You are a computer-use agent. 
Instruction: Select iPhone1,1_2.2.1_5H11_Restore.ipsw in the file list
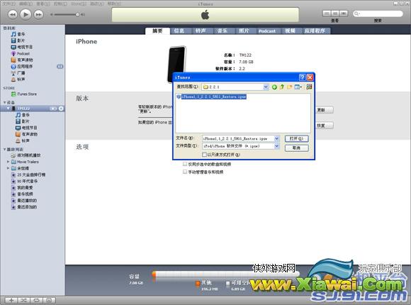(213, 96)
